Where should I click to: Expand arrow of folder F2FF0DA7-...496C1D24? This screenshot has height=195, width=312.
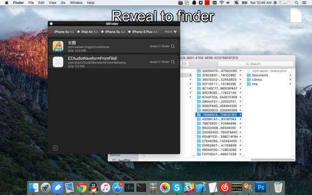pyautogui.click(x=240, y=154)
